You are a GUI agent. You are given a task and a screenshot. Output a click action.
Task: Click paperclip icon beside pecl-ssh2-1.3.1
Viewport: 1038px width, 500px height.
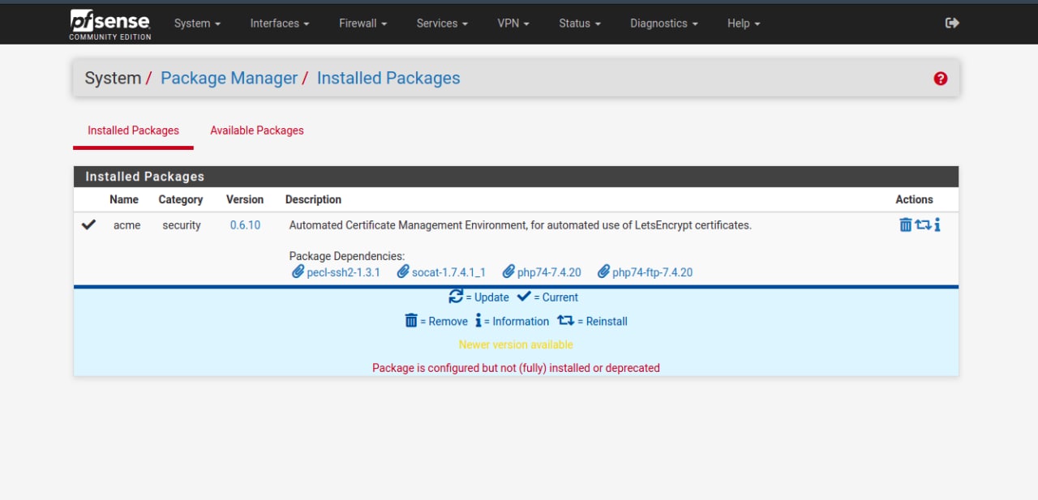click(298, 271)
